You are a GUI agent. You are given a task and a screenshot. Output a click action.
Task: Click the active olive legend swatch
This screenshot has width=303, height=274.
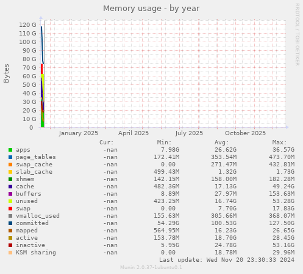(x=10, y=238)
